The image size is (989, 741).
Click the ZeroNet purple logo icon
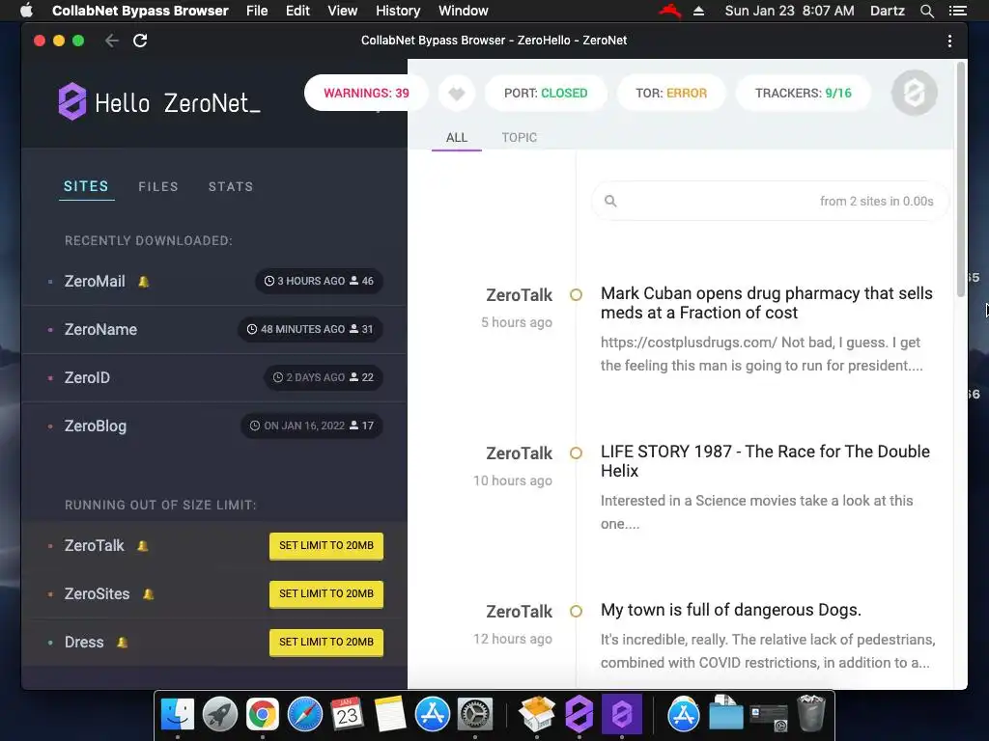[71, 100]
